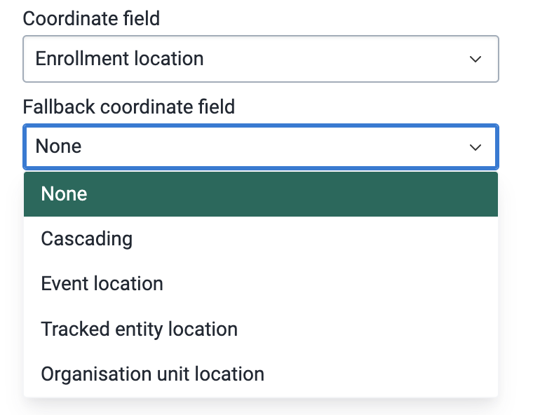The height and width of the screenshot is (415, 540).
Task: Click the None value in the focused select box
Action: [x=58, y=147]
